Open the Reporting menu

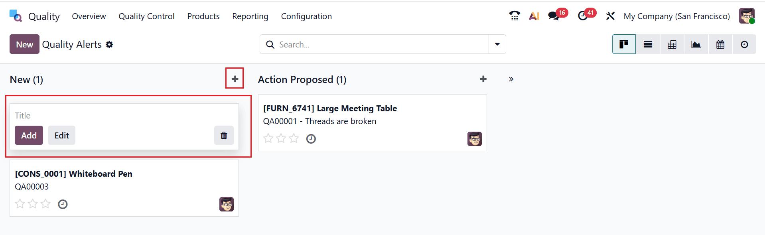250,16
